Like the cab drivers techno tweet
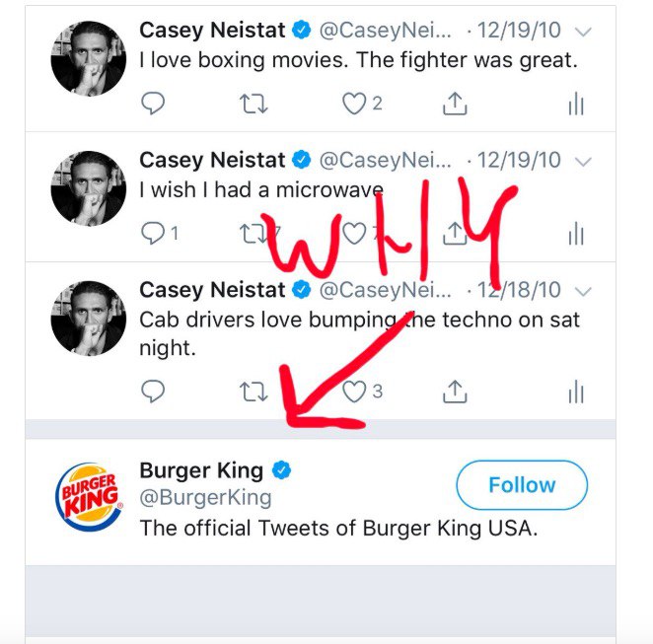653x644 pixels. 354,392
